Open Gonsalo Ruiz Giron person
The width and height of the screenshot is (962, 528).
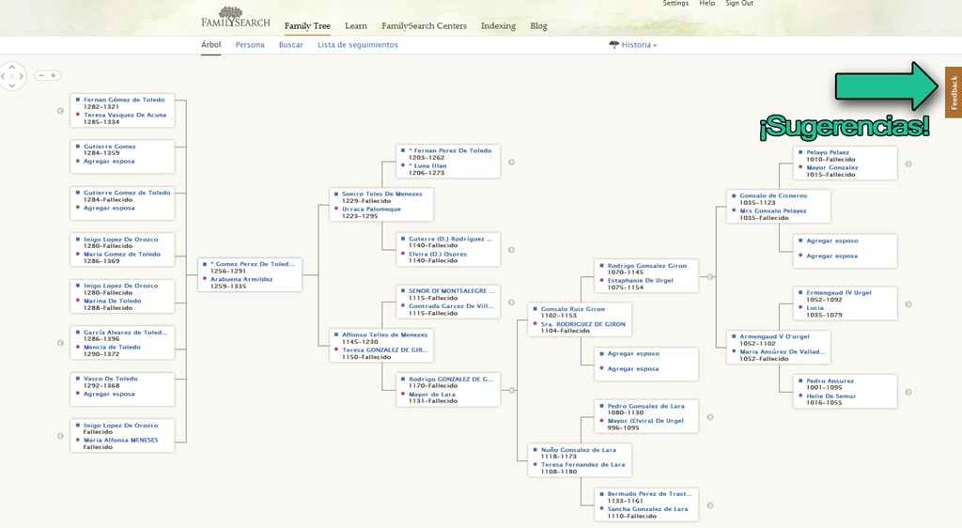coord(573,309)
